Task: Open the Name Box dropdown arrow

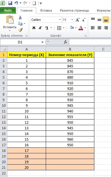Action: [42, 42]
